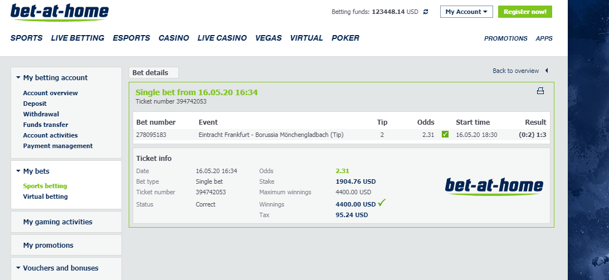Open PROMOTIONS in the top right

pyautogui.click(x=506, y=38)
